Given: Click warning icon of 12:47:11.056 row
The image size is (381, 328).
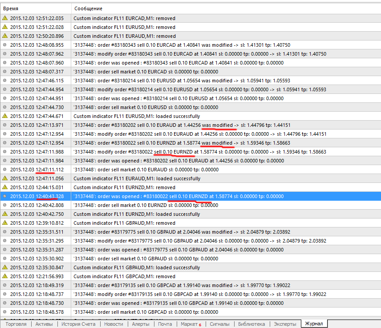Looking at the screenshot, I should coord(5,178).
